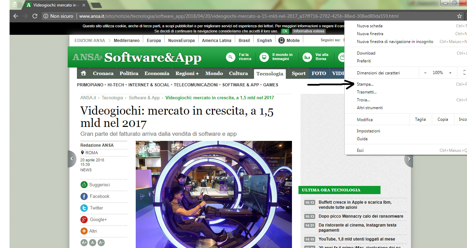Click the Altri plus share icon
This screenshot has height=248, width=467.
point(84,231)
